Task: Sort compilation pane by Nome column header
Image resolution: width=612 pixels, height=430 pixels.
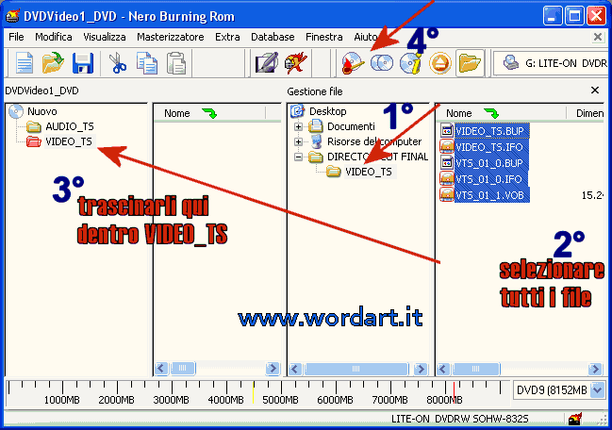Action: (209, 113)
